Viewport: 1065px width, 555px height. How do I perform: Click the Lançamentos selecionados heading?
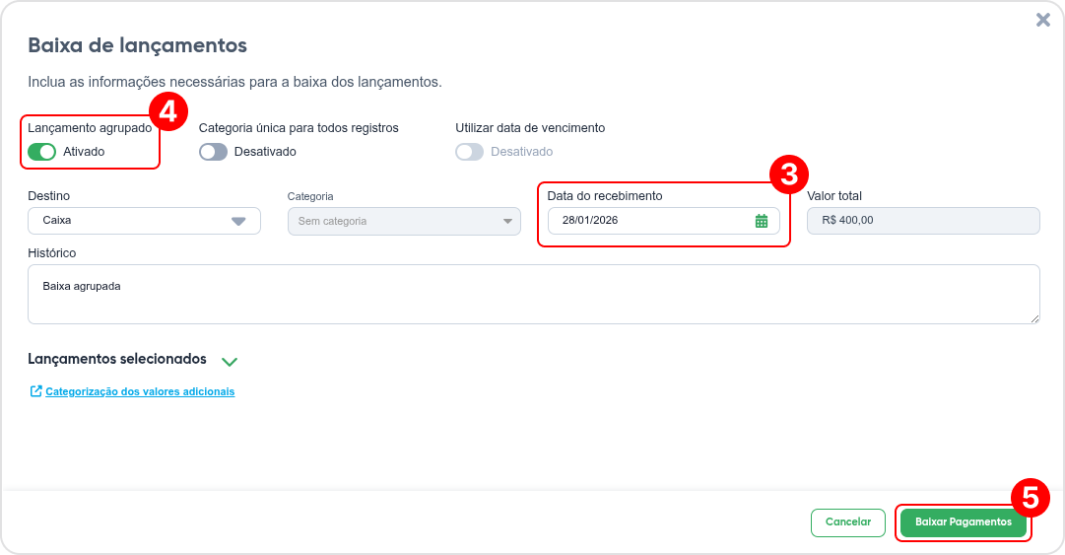[x=117, y=359]
